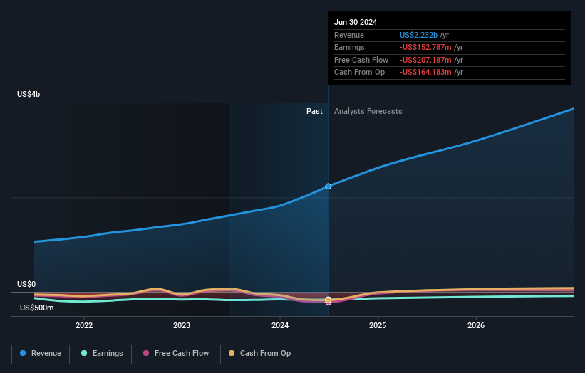Viewport: 585px width, 373px height.
Task: Toggle the Earnings series legend button
Action: [102, 354]
